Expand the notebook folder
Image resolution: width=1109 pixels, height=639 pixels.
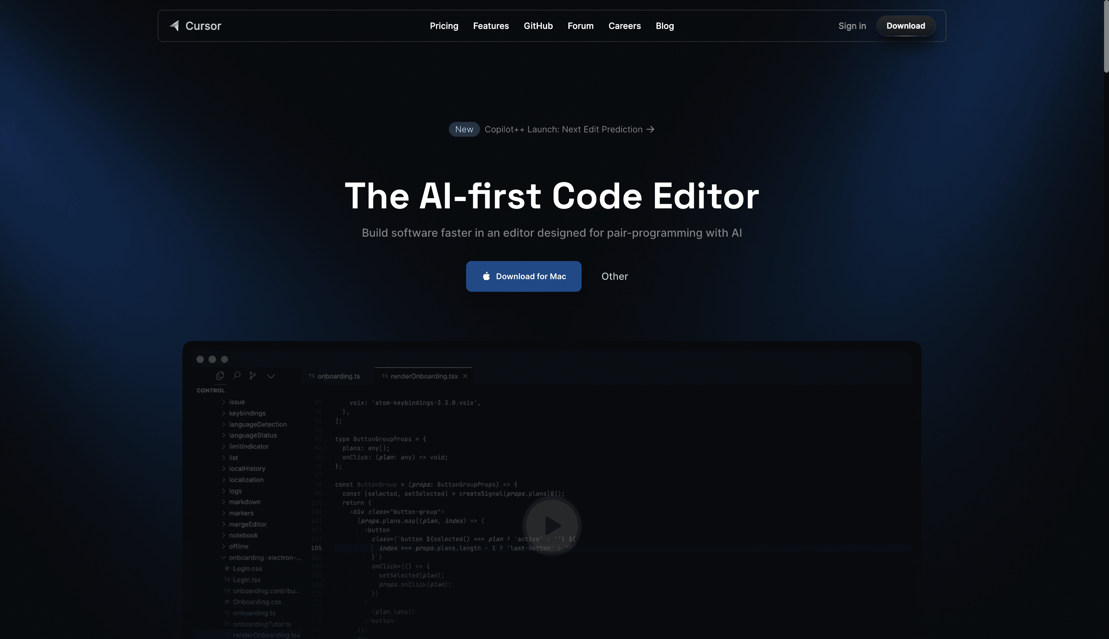(239, 536)
